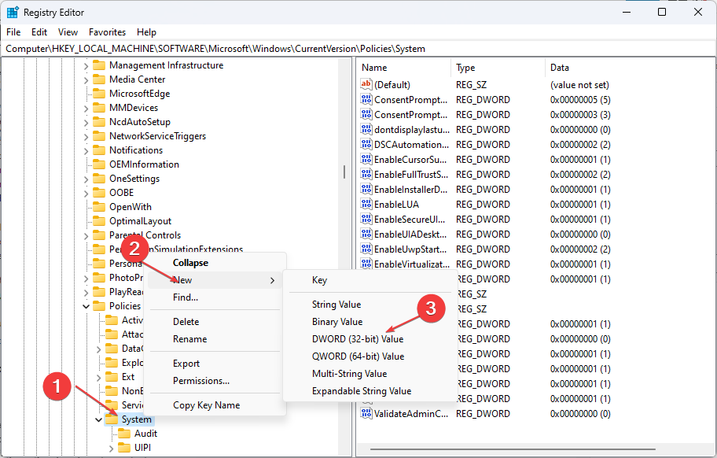
Task: Select Expandable String Value
Action: (x=370, y=391)
